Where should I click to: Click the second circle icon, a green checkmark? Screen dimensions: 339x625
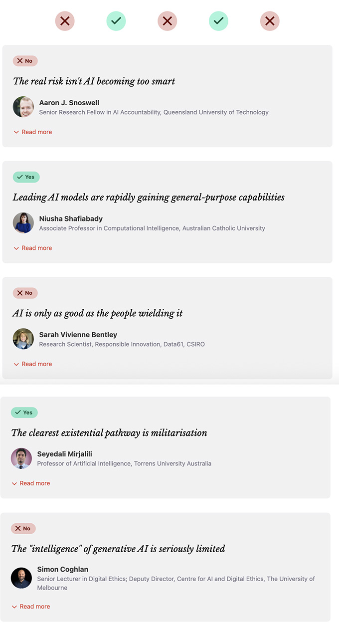[116, 21]
